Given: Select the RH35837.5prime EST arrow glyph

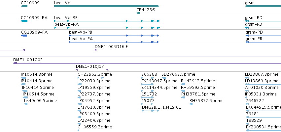Looking at the screenshot, I should 191,104.
